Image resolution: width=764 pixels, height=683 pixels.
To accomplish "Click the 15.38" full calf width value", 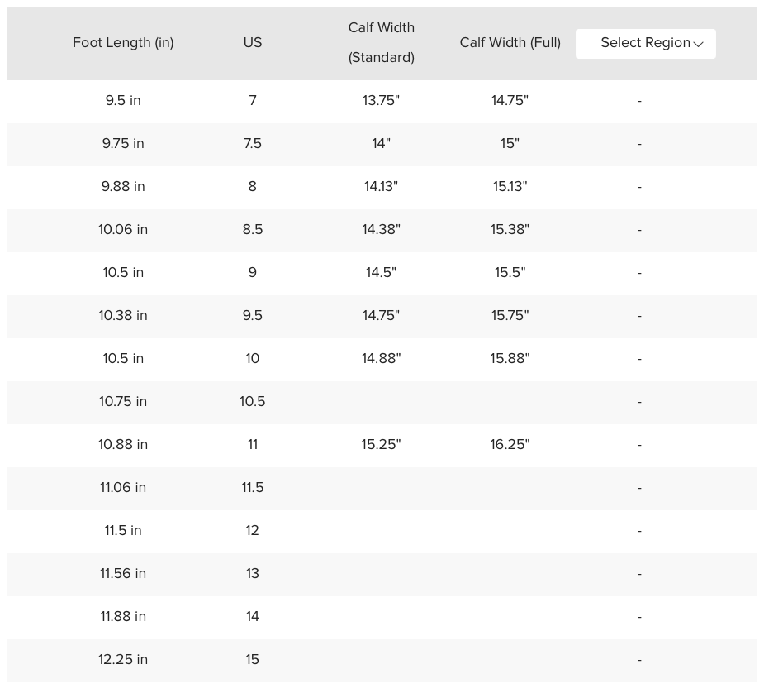I will click(510, 230).
